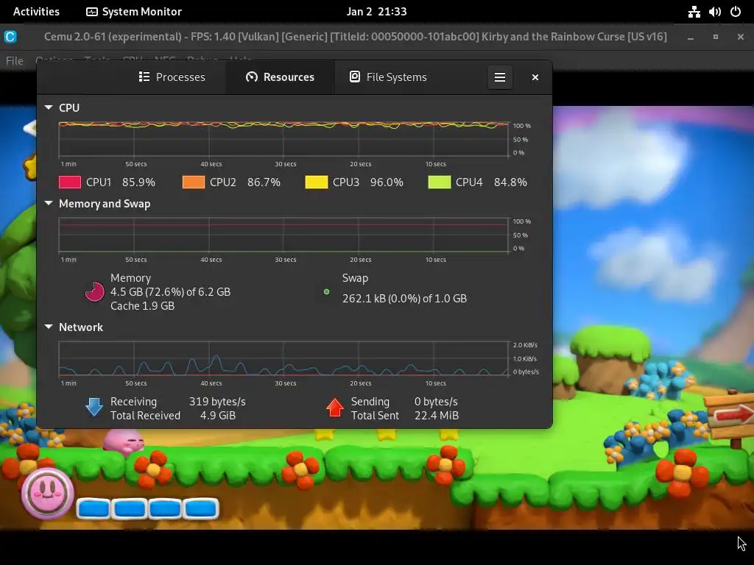754x565 pixels.
Task: Click the Cemu app icon in title bar
Action: click(x=10, y=37)
